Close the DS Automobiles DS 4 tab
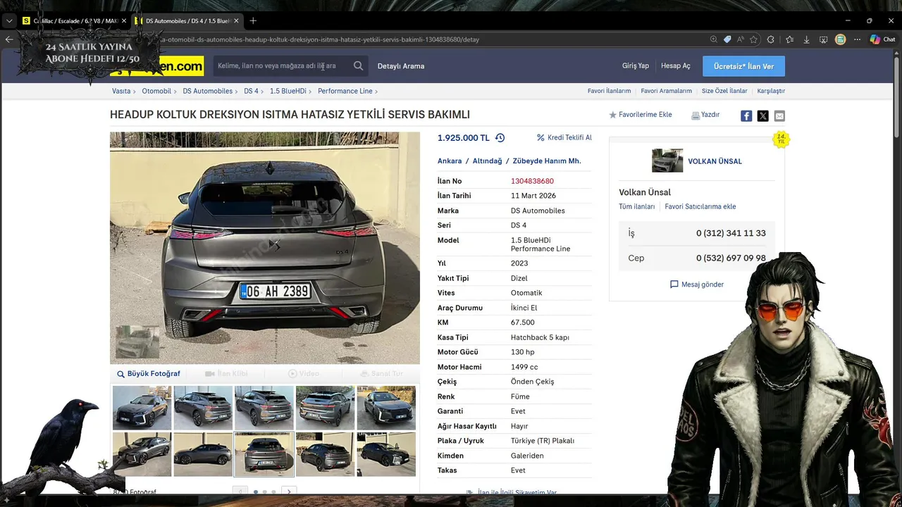 coord(236,21)
